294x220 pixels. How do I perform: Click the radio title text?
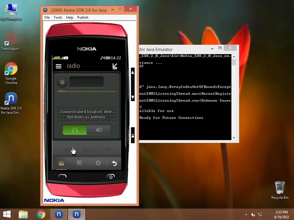coord(73,66)
